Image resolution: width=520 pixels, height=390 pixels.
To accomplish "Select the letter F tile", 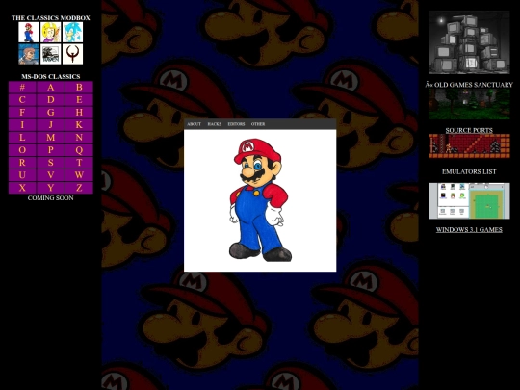I will [22, 113].
